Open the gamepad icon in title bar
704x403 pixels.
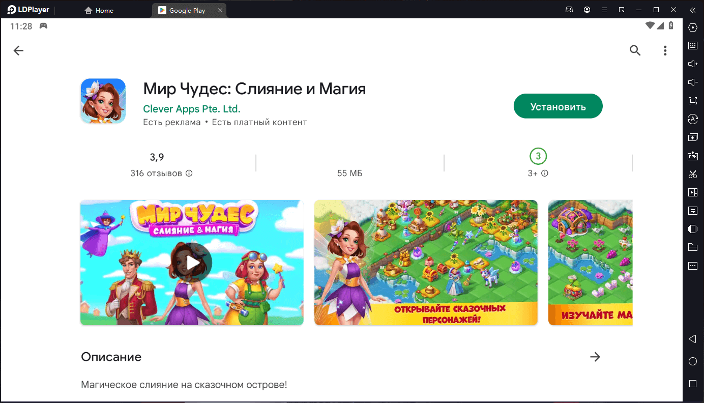point(569,10)
